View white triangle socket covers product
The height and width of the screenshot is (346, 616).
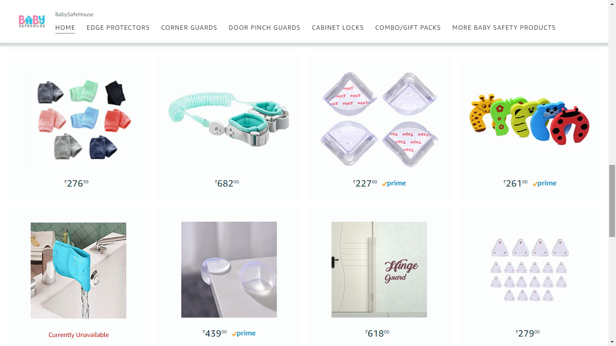click(x=530, y=269)
